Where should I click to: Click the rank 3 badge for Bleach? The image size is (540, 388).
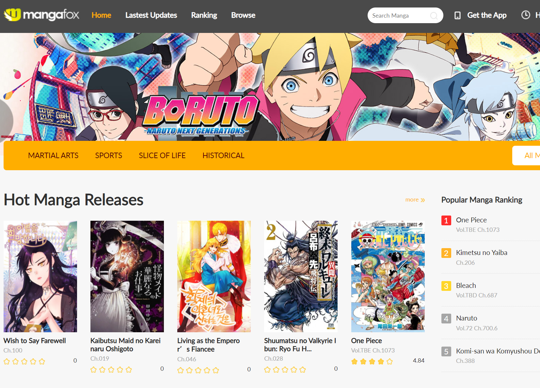(x=446, y=286)
